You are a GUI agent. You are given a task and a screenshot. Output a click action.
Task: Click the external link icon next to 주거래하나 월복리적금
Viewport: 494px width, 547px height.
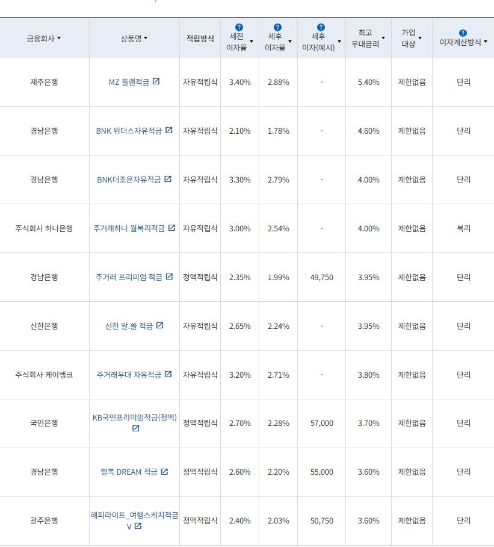click(171, 228)
